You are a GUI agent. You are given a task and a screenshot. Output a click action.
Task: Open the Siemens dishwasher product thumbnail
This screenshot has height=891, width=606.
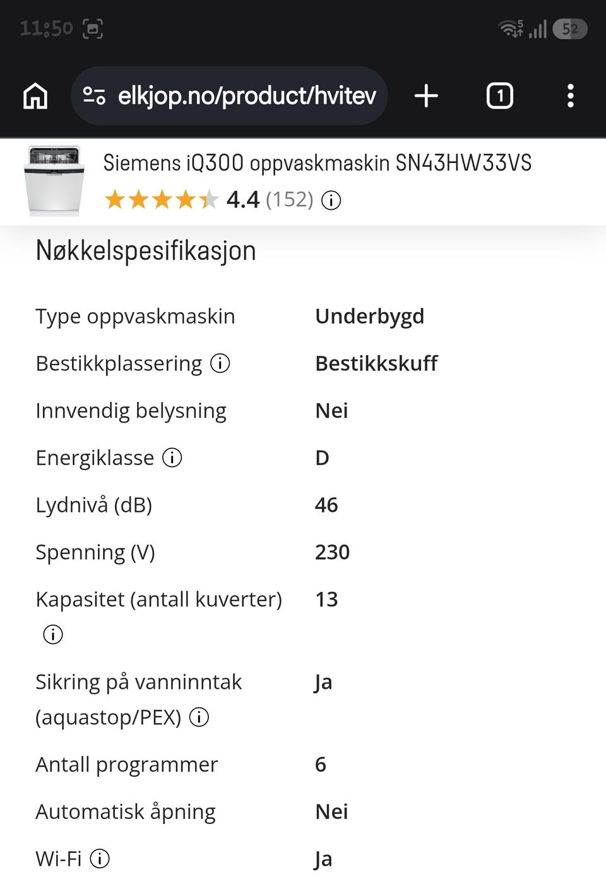coord(54,181)
